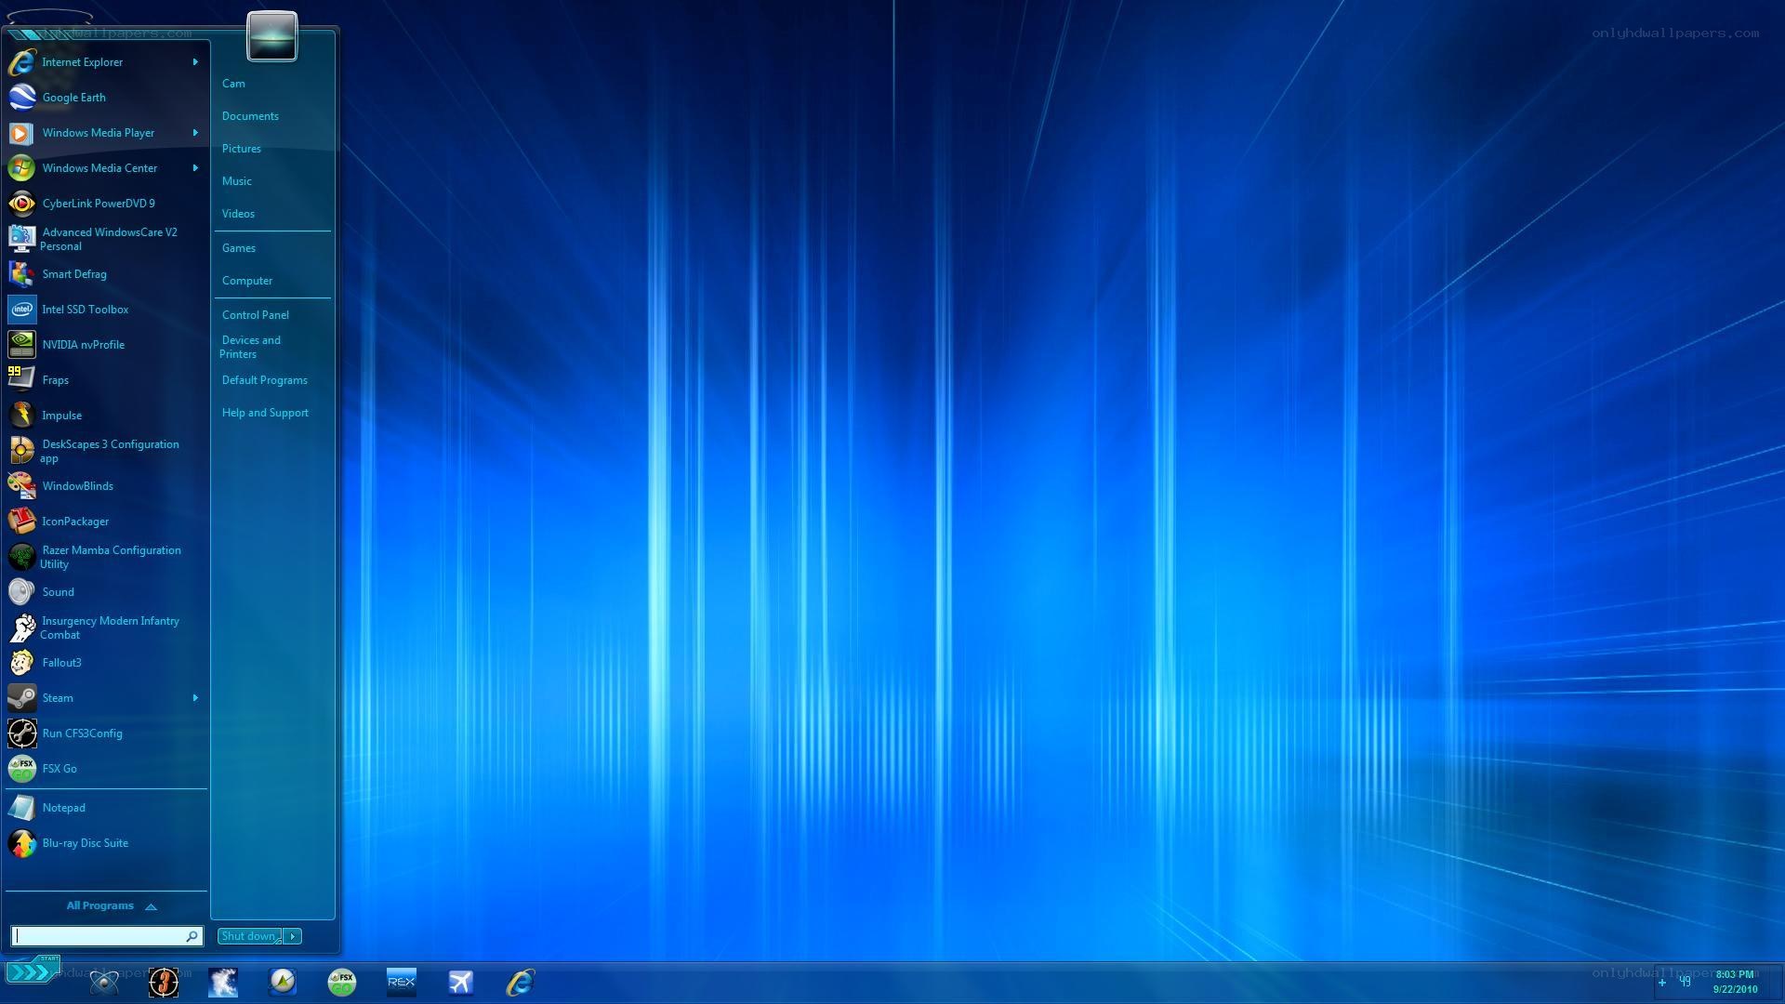The image size is (1785, 1004).
Task: Launch CyberLink PowerDVD 9 icon
Action: tap(21, 204)
